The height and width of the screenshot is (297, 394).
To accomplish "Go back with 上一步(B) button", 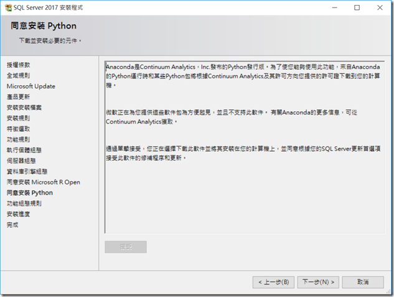I will (273, 282).
